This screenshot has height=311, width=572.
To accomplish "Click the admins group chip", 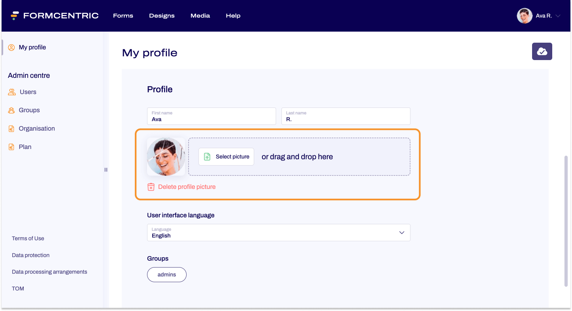I will 166,274.
